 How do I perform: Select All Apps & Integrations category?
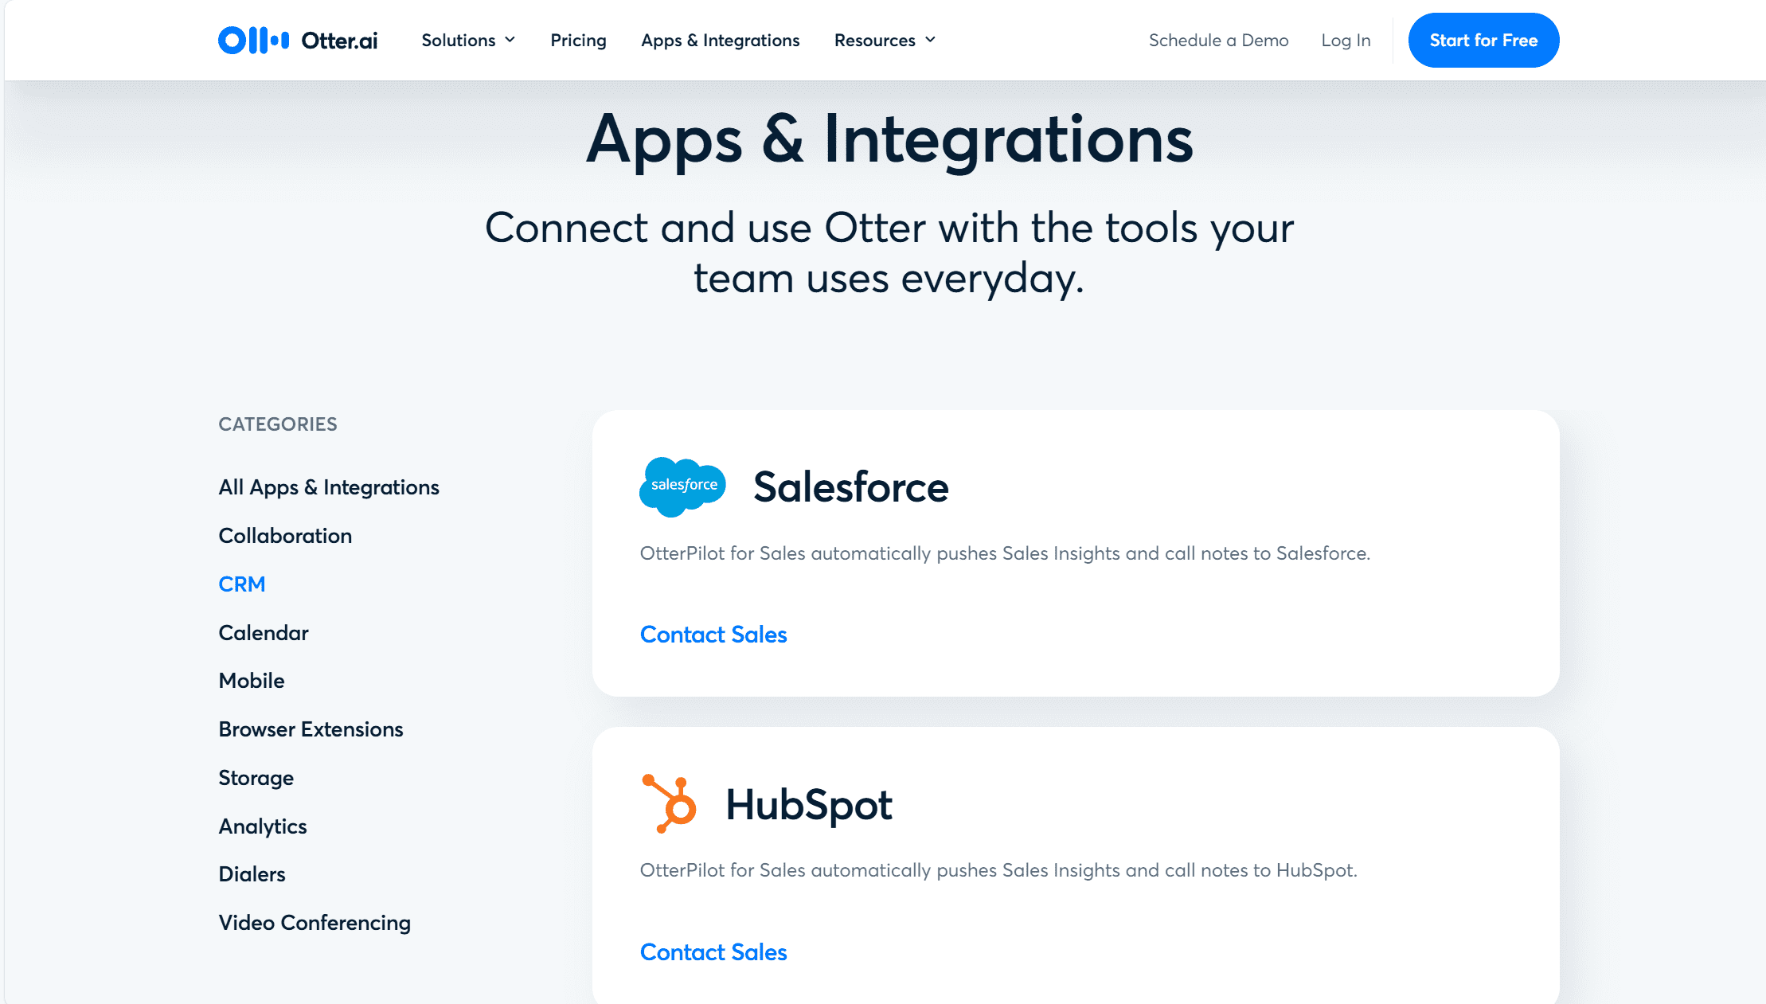point(329,487)
